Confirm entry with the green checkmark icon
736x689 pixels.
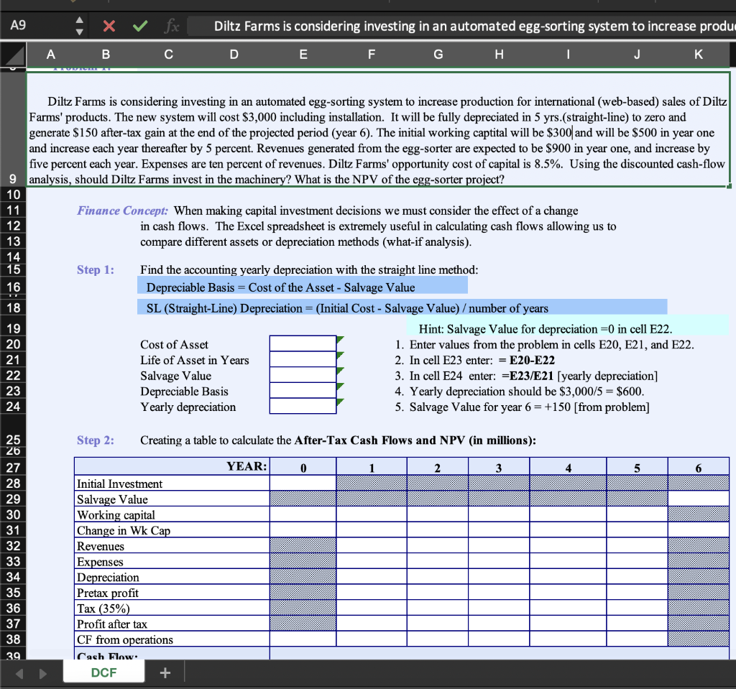pyautogui.click(x=139, y=25)
